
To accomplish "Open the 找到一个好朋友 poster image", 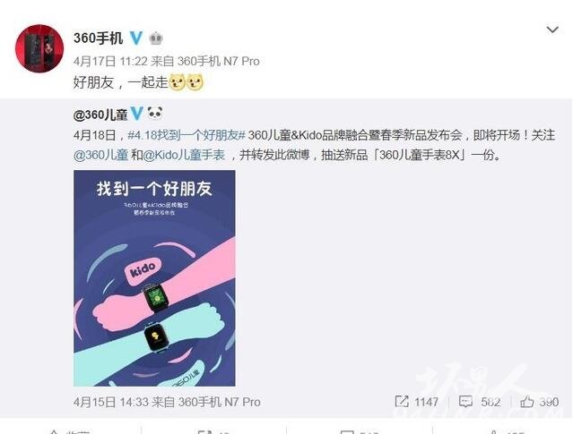I will 154,278.
